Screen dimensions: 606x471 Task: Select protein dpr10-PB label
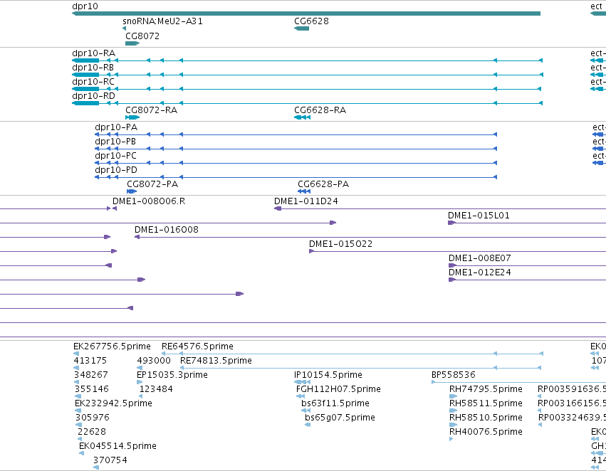pyautogui.click(x=115, y=142)
